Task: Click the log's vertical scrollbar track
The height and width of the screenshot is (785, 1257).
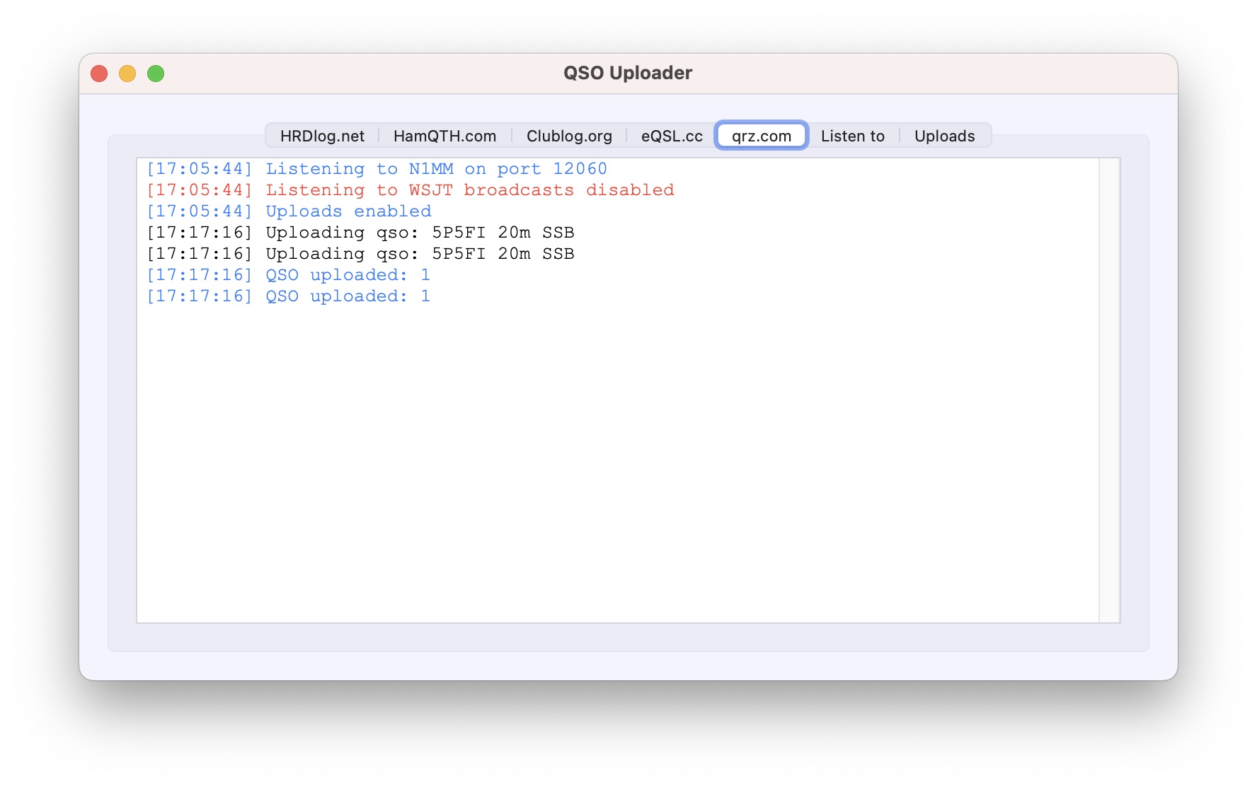Action: click(x=1109, y=389)
